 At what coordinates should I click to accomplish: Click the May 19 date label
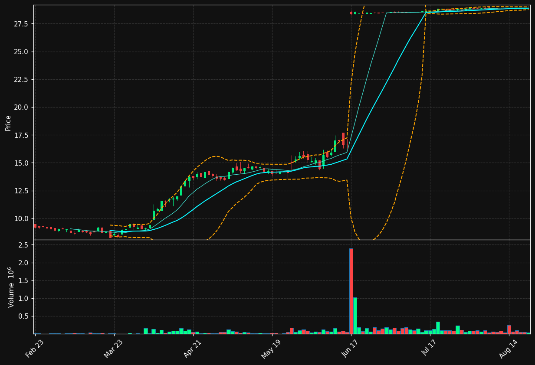click(x=271, y=349)
